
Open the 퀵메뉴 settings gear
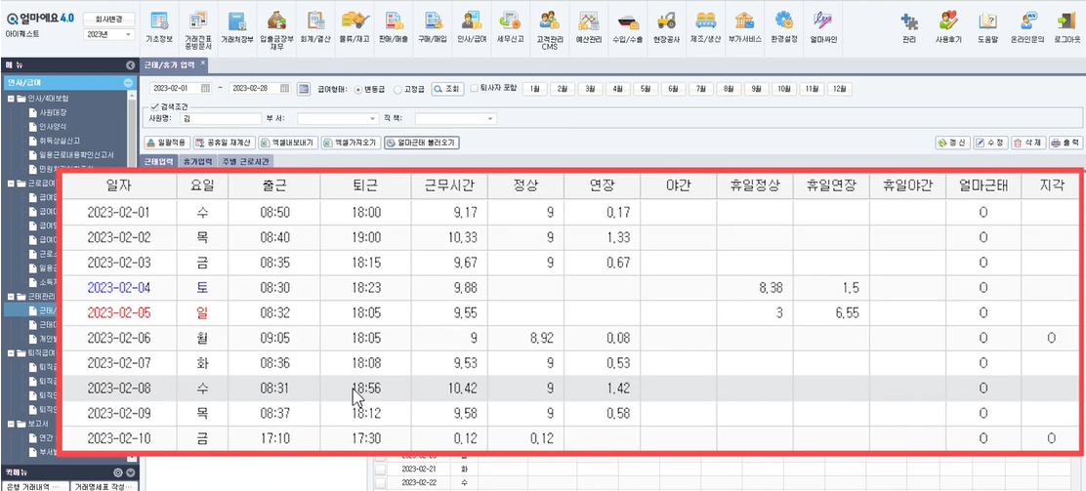tap(118, 472)
